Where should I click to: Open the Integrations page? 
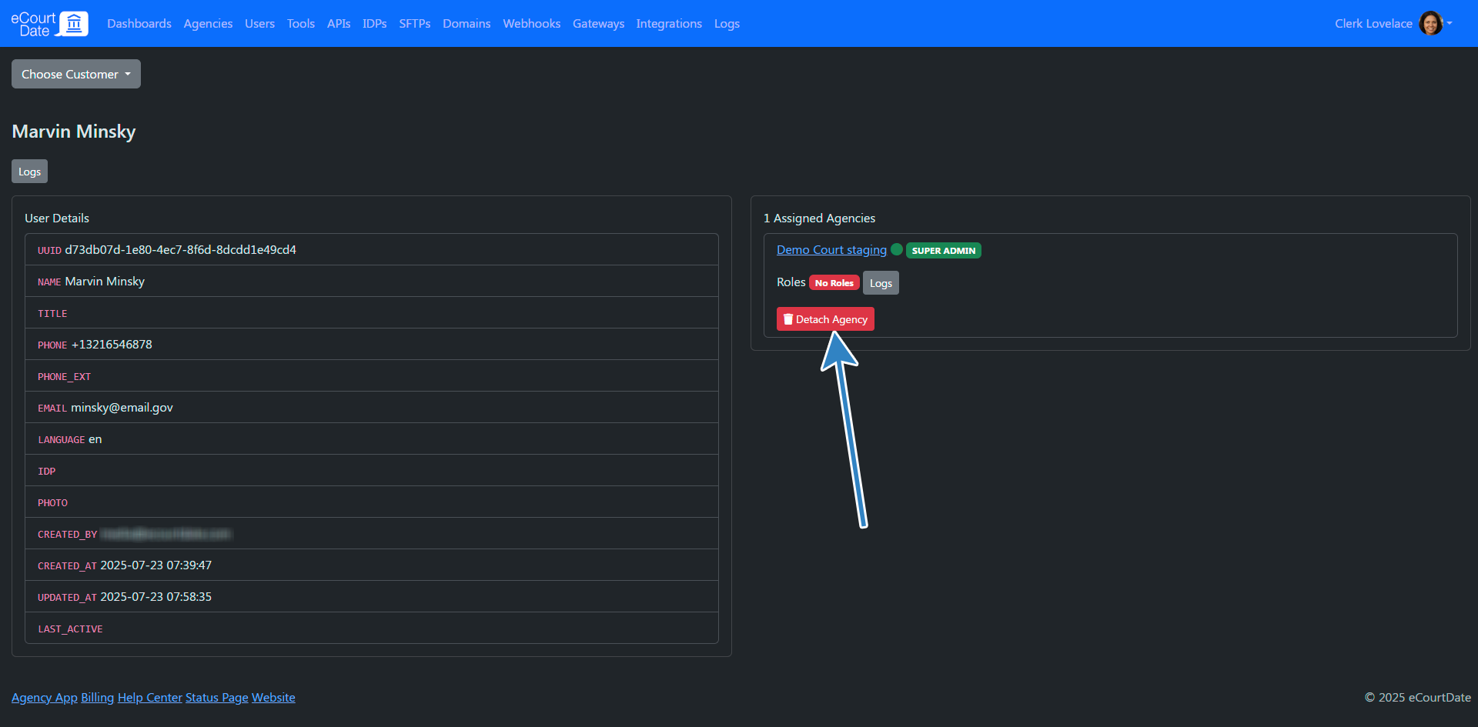point(669,24)
